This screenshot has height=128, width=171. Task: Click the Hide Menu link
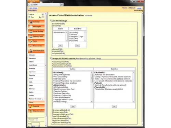(32, 11)
